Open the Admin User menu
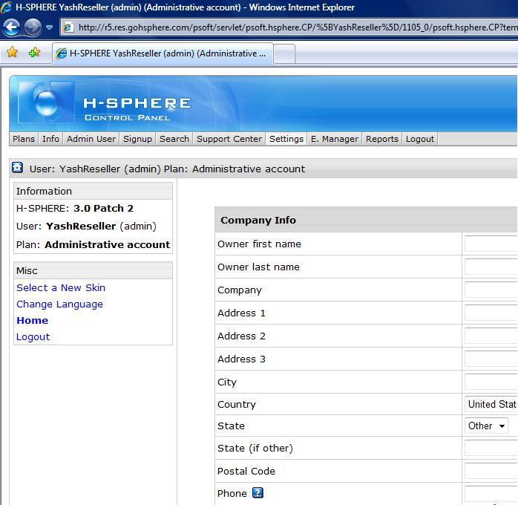The height and width of the screenshot is (505, 518). point(91,139)
